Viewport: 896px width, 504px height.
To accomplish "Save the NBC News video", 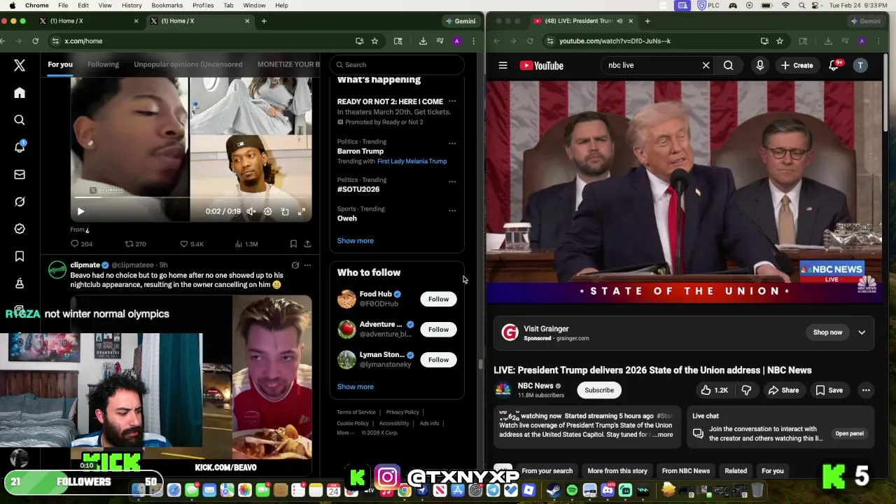I will pyautogui.click(x=829, y=390).
